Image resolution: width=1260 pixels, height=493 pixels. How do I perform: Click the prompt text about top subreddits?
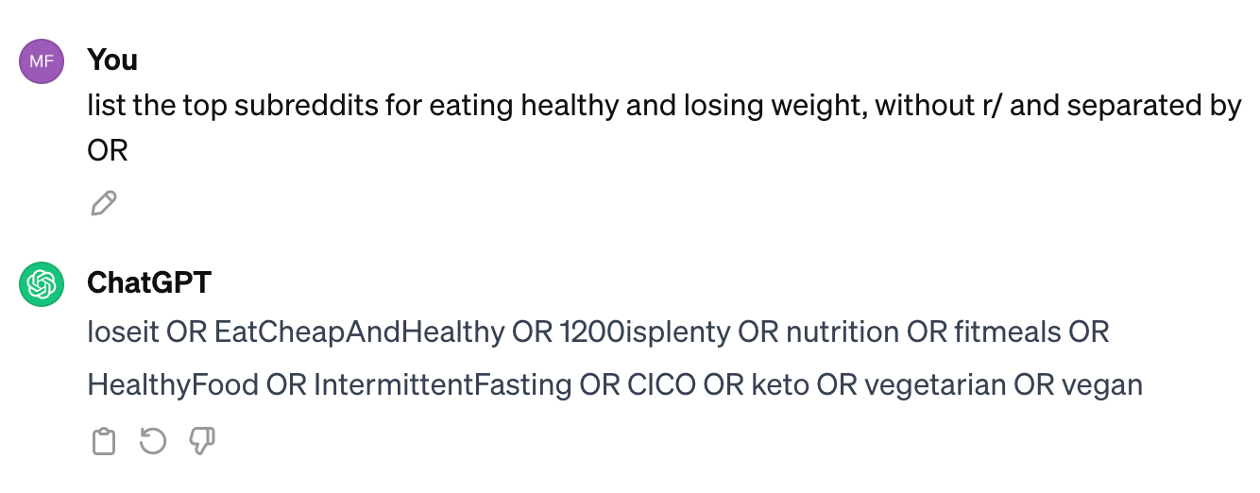tap(664, 127)
